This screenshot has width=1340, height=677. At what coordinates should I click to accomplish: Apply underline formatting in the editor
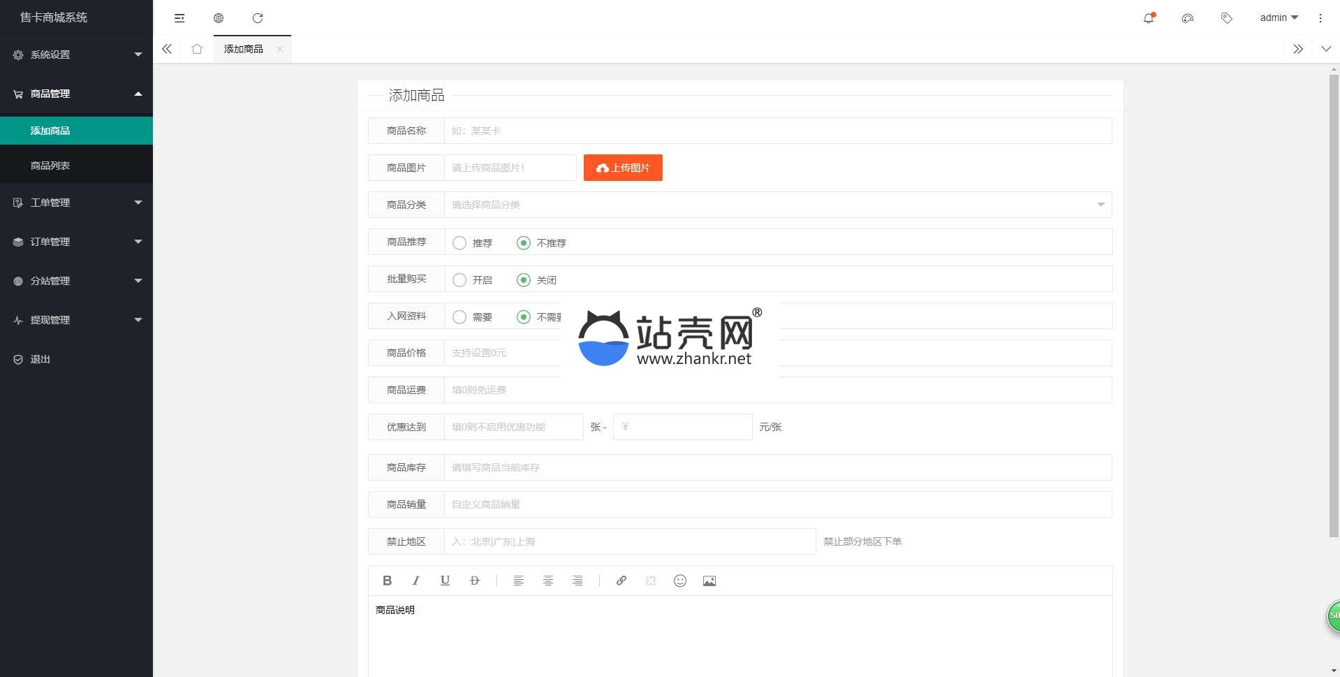point(445,581)
